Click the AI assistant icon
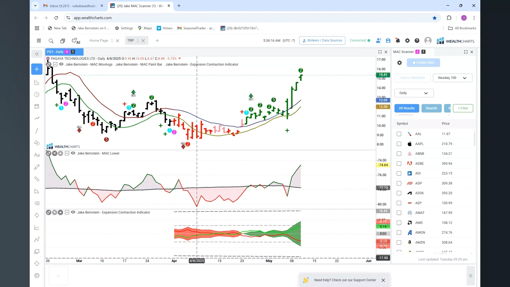Screen dimensions: 510x287 click(x=76, y=41)
